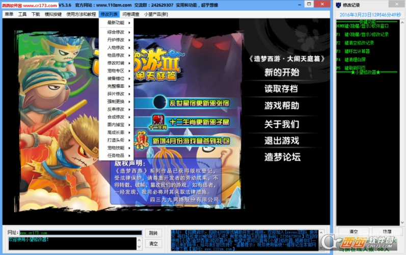This screenshot has height=255, width=406.
Task: Open the 高成长率 menu entry
Action: pyautogui.click(x=116, y=133)
